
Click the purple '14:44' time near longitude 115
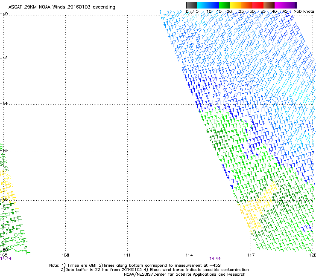pyautogui.click(x=215, y=259)
